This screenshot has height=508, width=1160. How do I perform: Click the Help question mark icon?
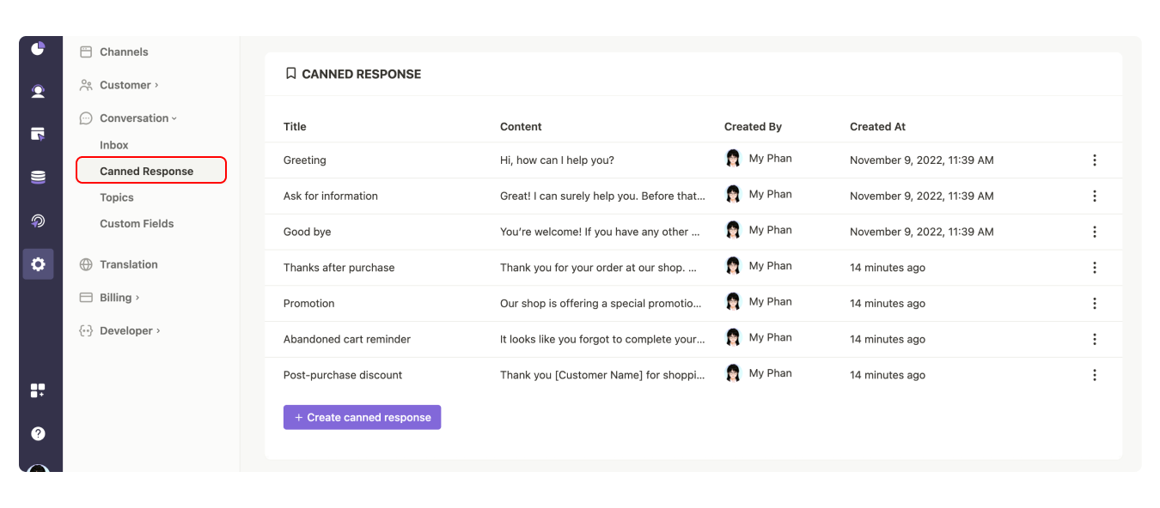39,432
